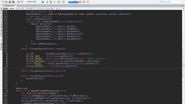Click the hint bulb beside 'String name' line
The width and height of the screenshot is (185, 104).
[x=7, y=56]
